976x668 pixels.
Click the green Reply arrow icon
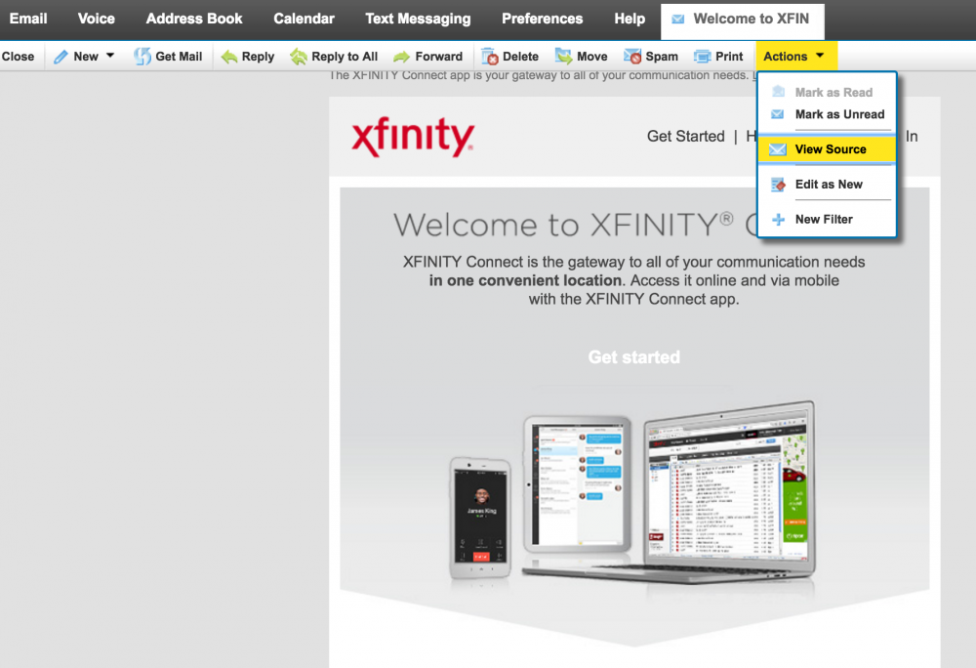coord(229,57)
